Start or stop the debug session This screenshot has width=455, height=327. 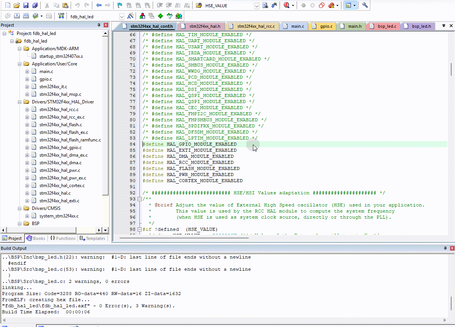pyautogui.click(x=286, y=5)
